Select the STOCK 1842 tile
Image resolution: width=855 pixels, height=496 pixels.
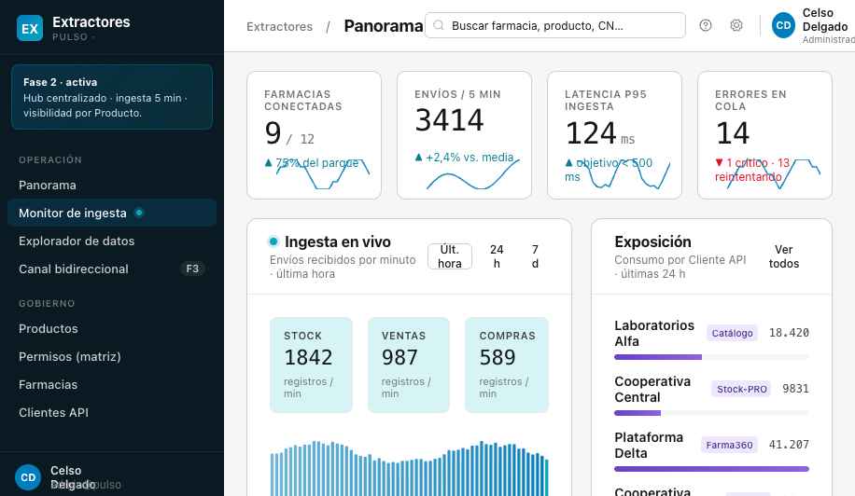pos(312,365)
